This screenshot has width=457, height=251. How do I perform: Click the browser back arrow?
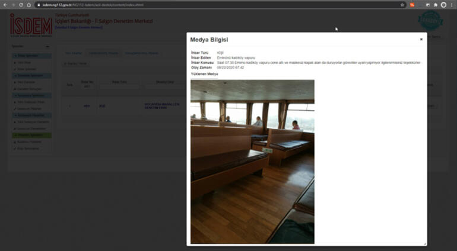pos(5,5)
